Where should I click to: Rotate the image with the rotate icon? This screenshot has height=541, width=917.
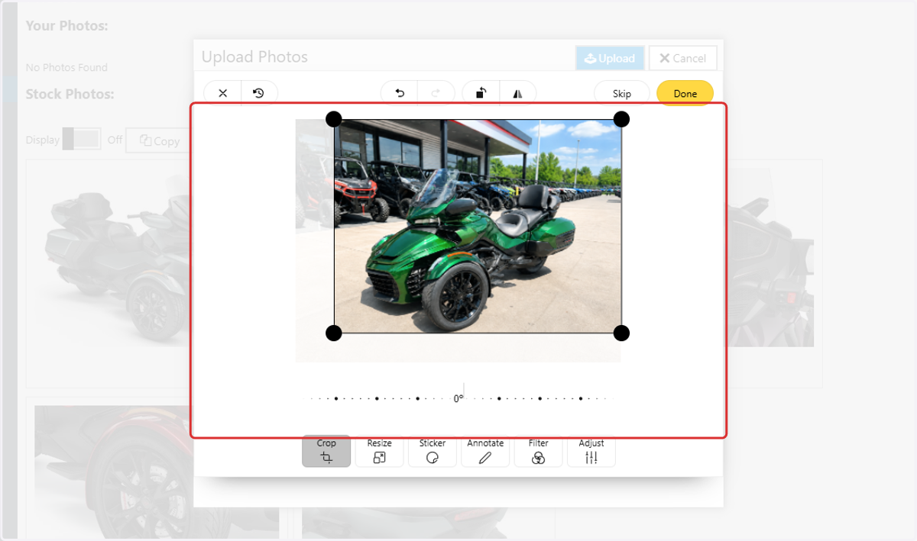tap(481, 93)
